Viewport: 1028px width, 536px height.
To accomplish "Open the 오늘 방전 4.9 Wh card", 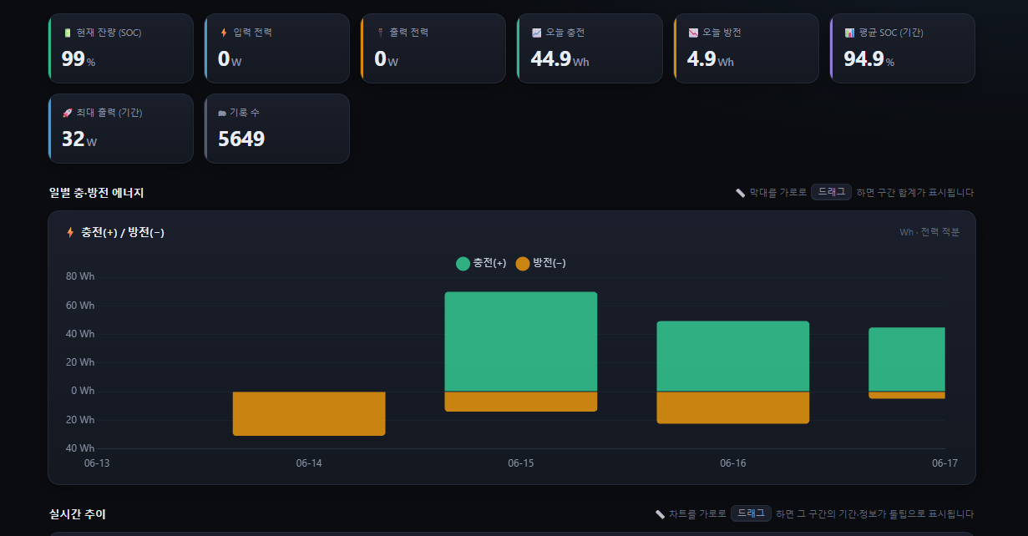I will coord(746,48).
